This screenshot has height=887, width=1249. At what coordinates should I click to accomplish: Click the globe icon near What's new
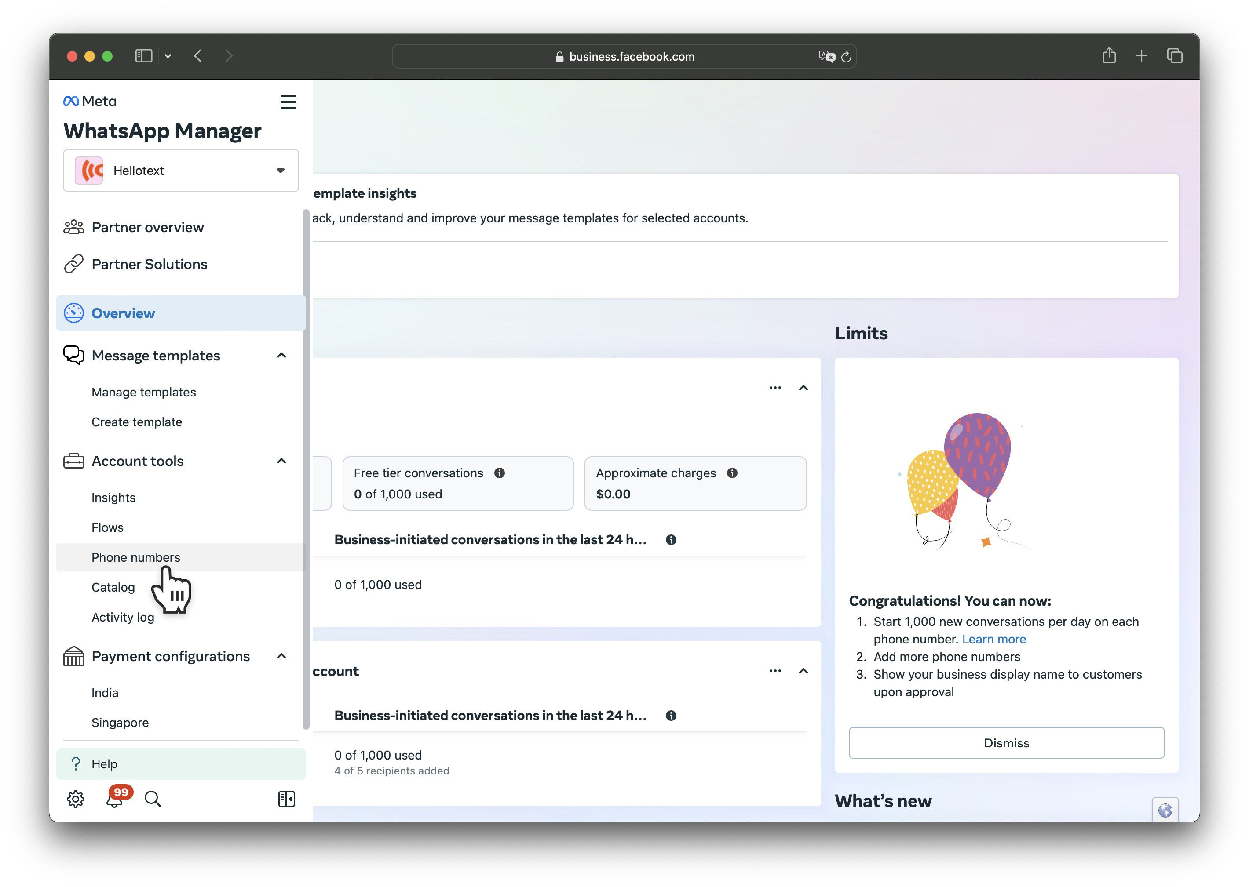[x=1165, y=810]
